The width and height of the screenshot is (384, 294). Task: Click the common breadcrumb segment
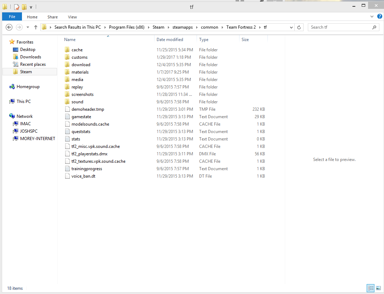(209, 27)
